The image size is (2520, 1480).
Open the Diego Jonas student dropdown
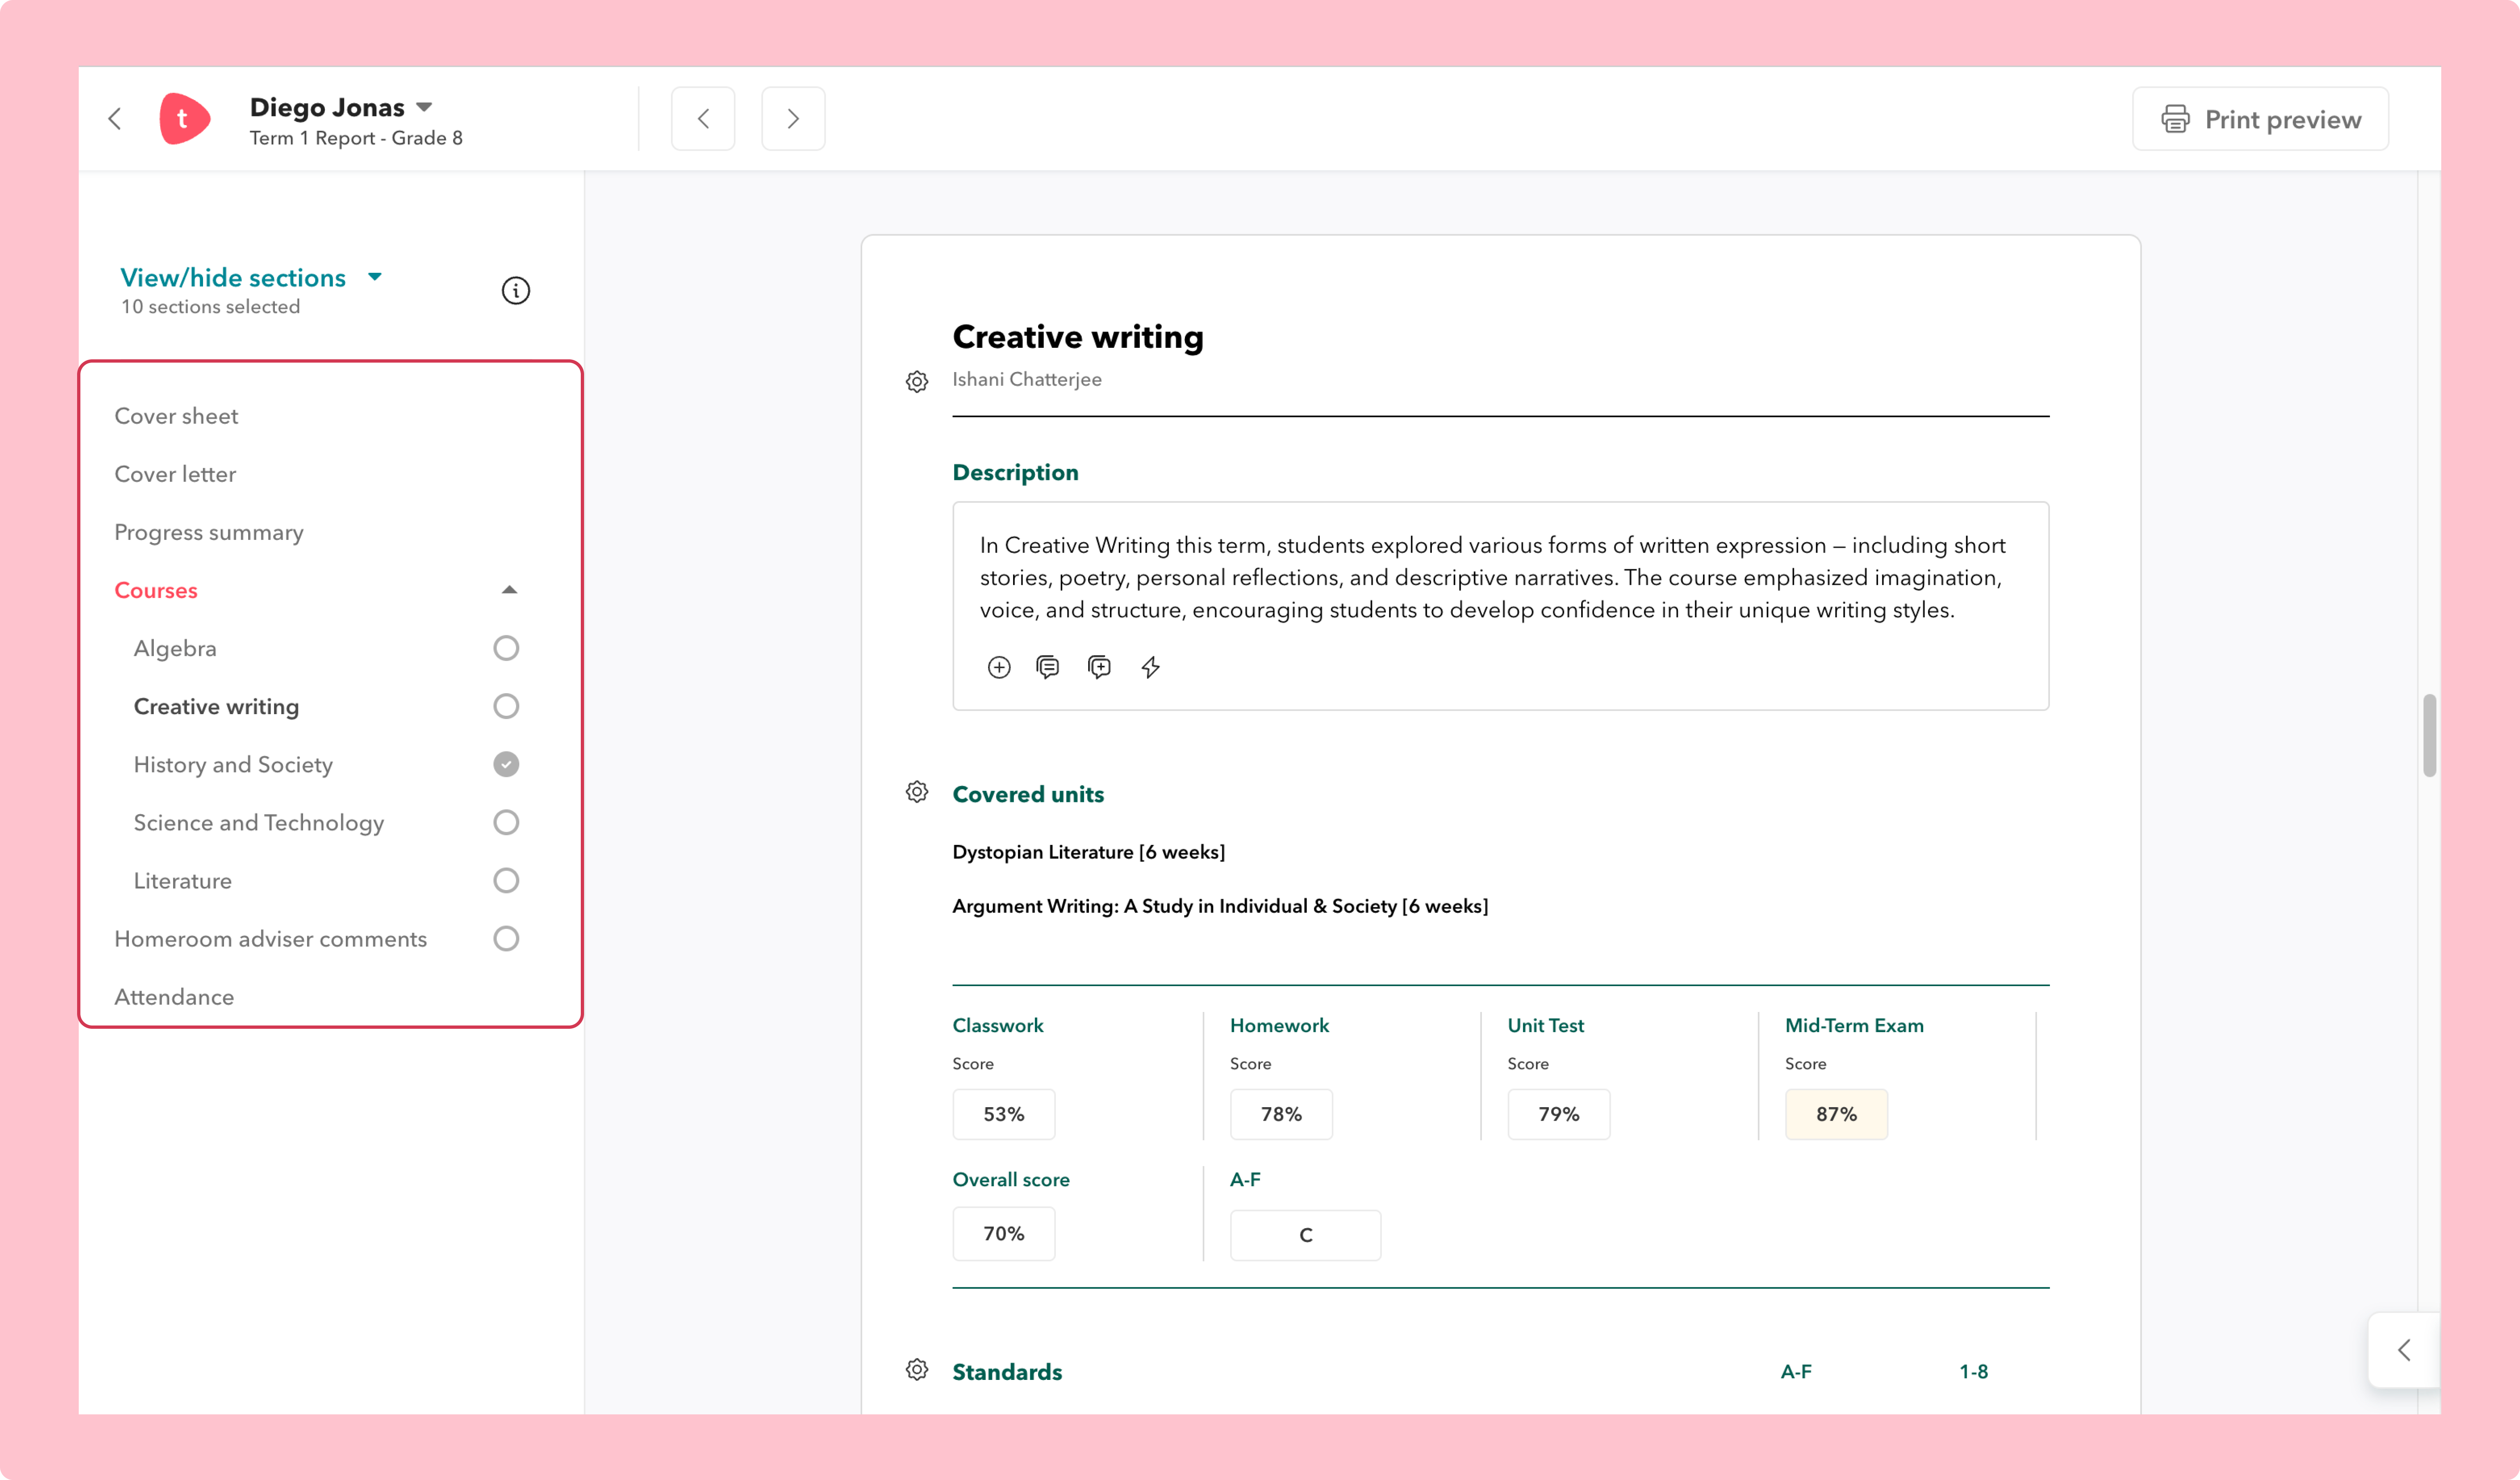(424, 107)
